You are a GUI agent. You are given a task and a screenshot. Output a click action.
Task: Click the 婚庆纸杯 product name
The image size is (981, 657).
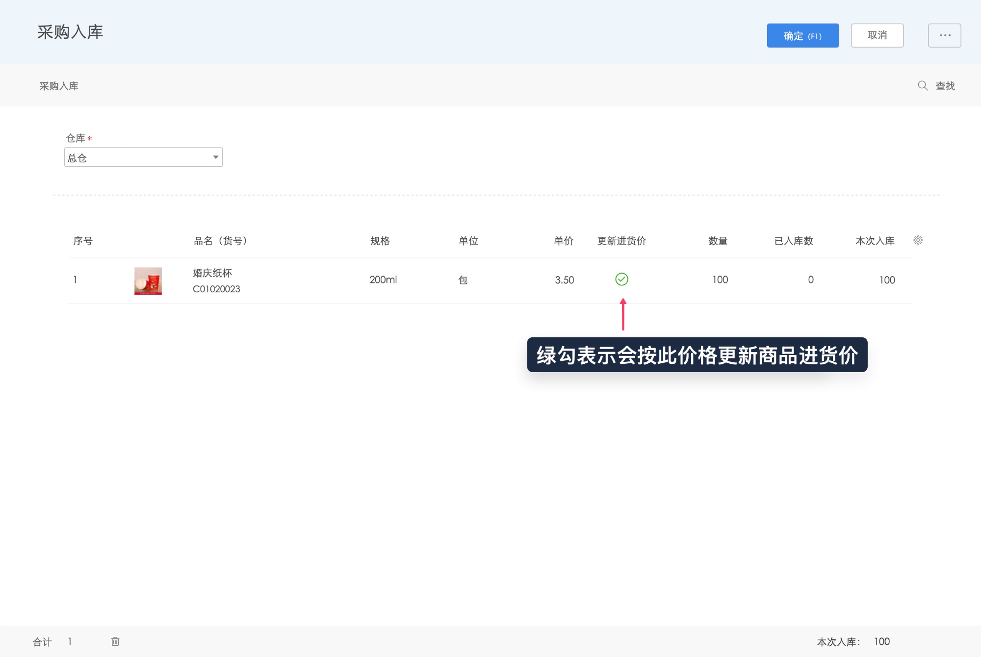pyautogui.click(x=212, y=273)
